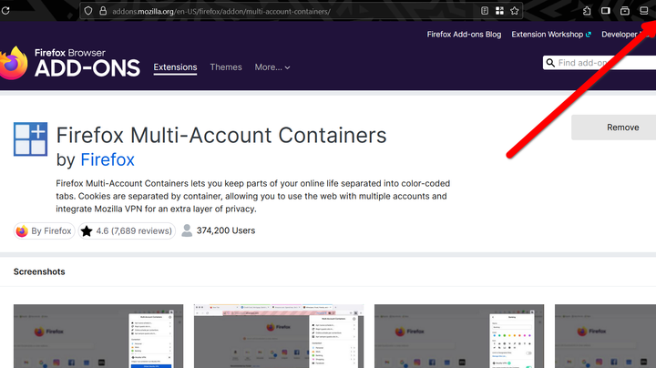Screen dimensions: 656x368
Task: Click the users silhouette icon
Action: click(187, 230)
